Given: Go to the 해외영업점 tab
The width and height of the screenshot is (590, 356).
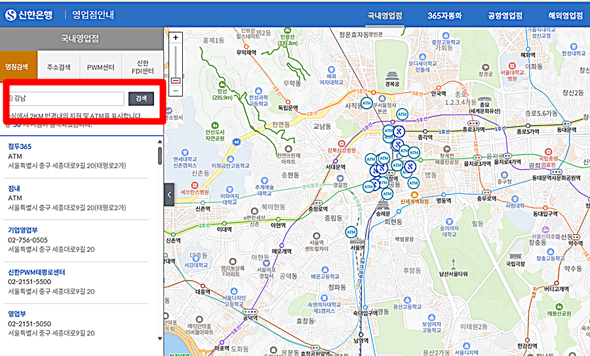Looking at the screenshot, I should click(x=565, y=16).
